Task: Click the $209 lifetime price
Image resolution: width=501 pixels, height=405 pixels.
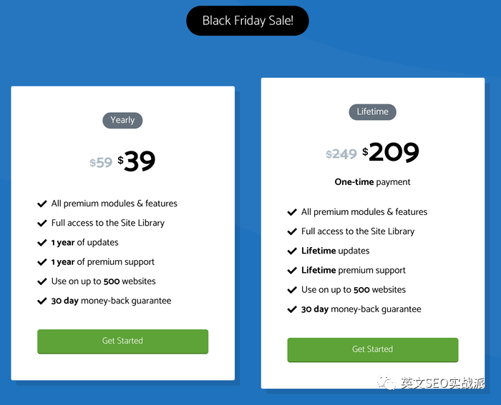Action: [391, 152]
